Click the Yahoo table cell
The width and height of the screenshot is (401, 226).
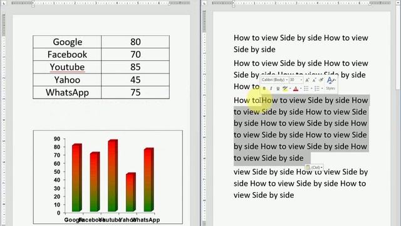[67, 80]
